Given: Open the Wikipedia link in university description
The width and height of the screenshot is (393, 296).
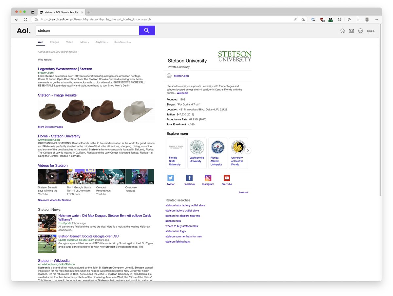Looking at the screenshot, I should point(182,93).
